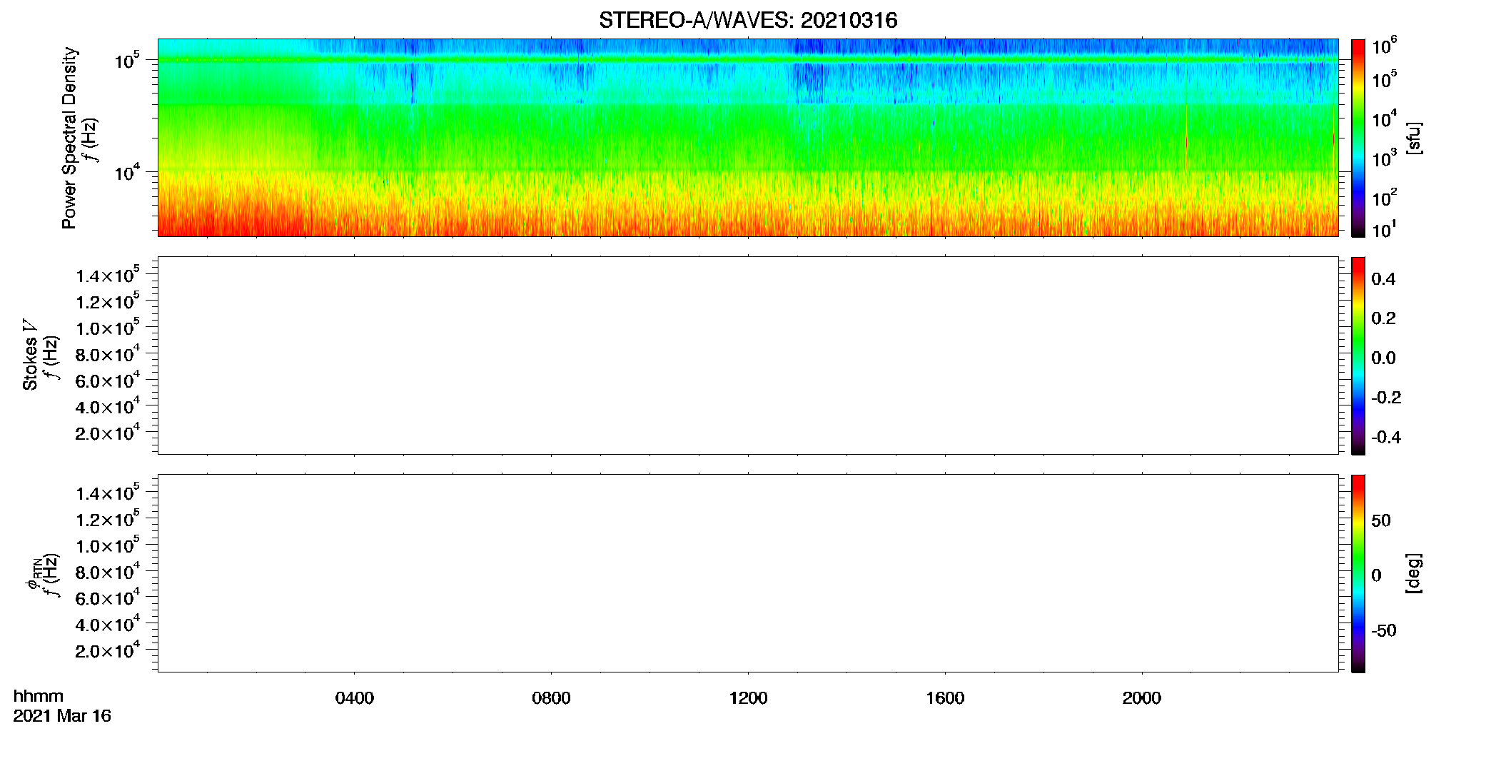The width and height of the screenshot is (1496, 771).
Task: Select the power spectral density color bar
Action: pos(1358,138)
